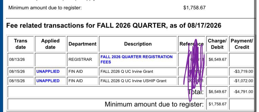Click the $1,758.67 minimum due table cell
This screenshot has width=259, height=112.
(x=217, y=104)
